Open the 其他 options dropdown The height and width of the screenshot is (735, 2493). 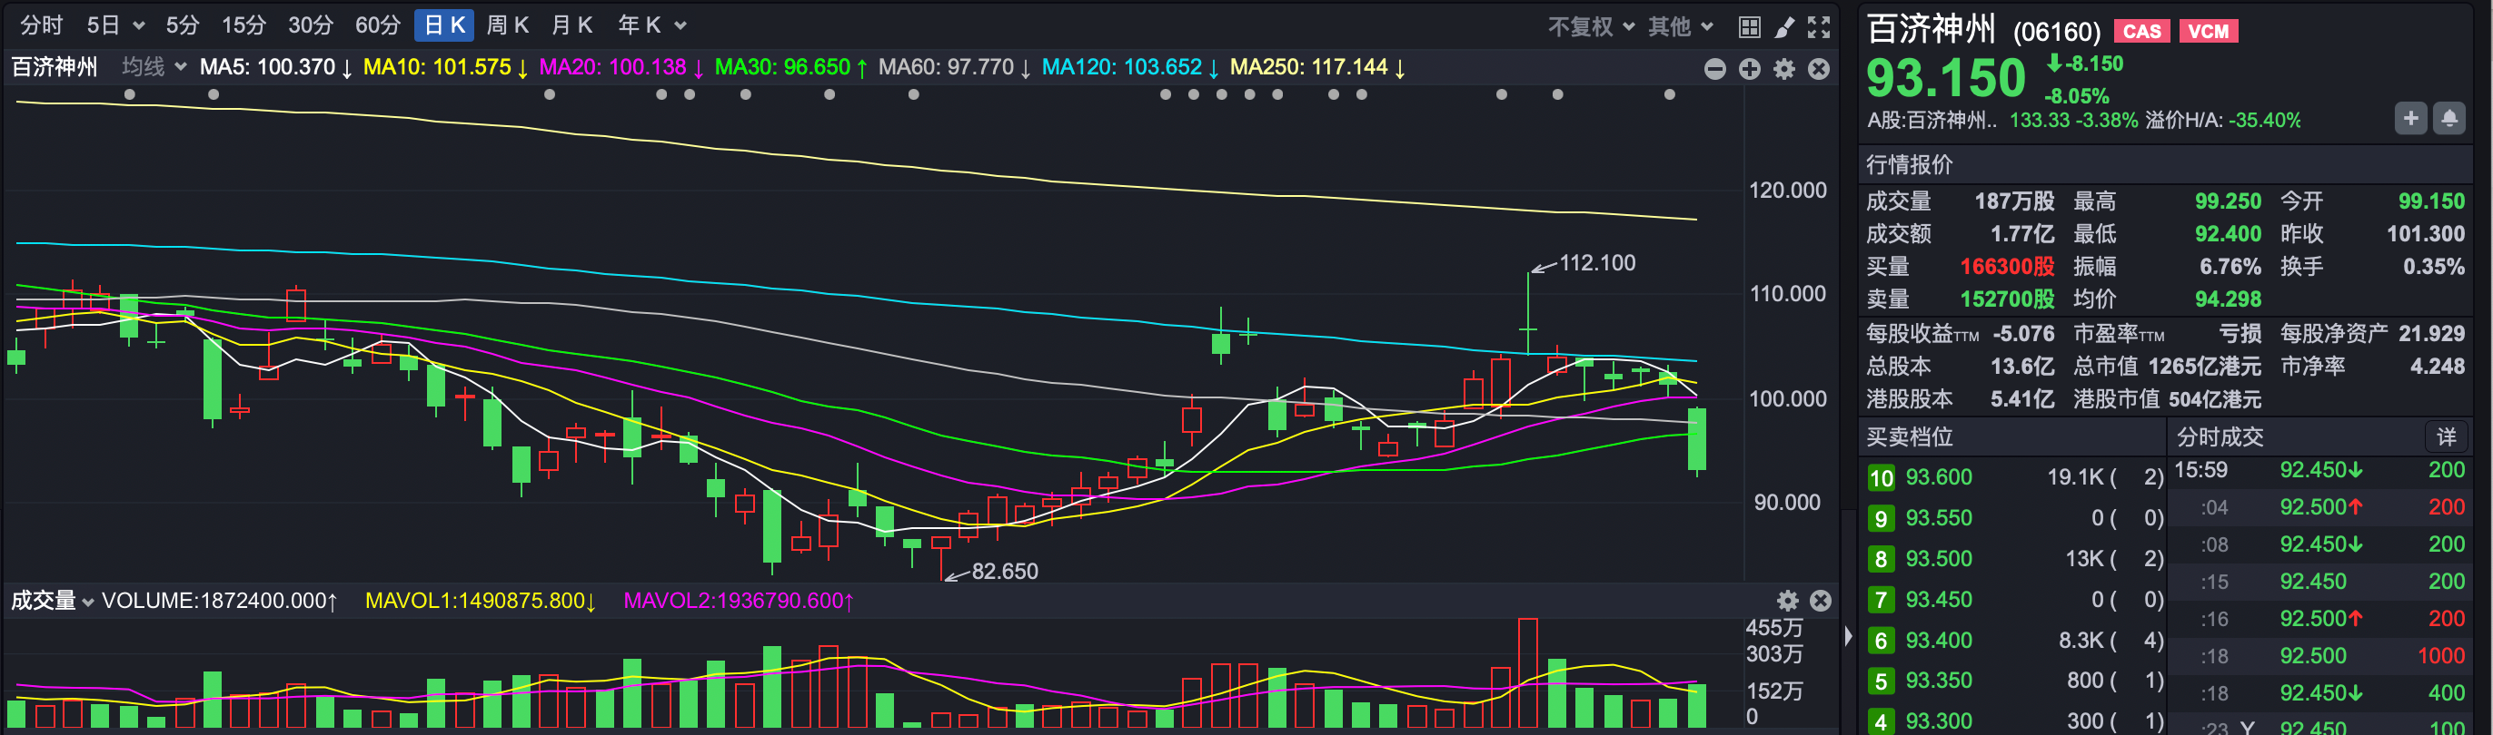click(x=1681, y=27)
